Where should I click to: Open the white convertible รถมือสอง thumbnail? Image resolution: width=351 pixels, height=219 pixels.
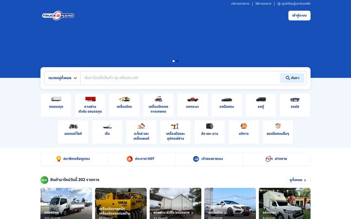[230, 203]
